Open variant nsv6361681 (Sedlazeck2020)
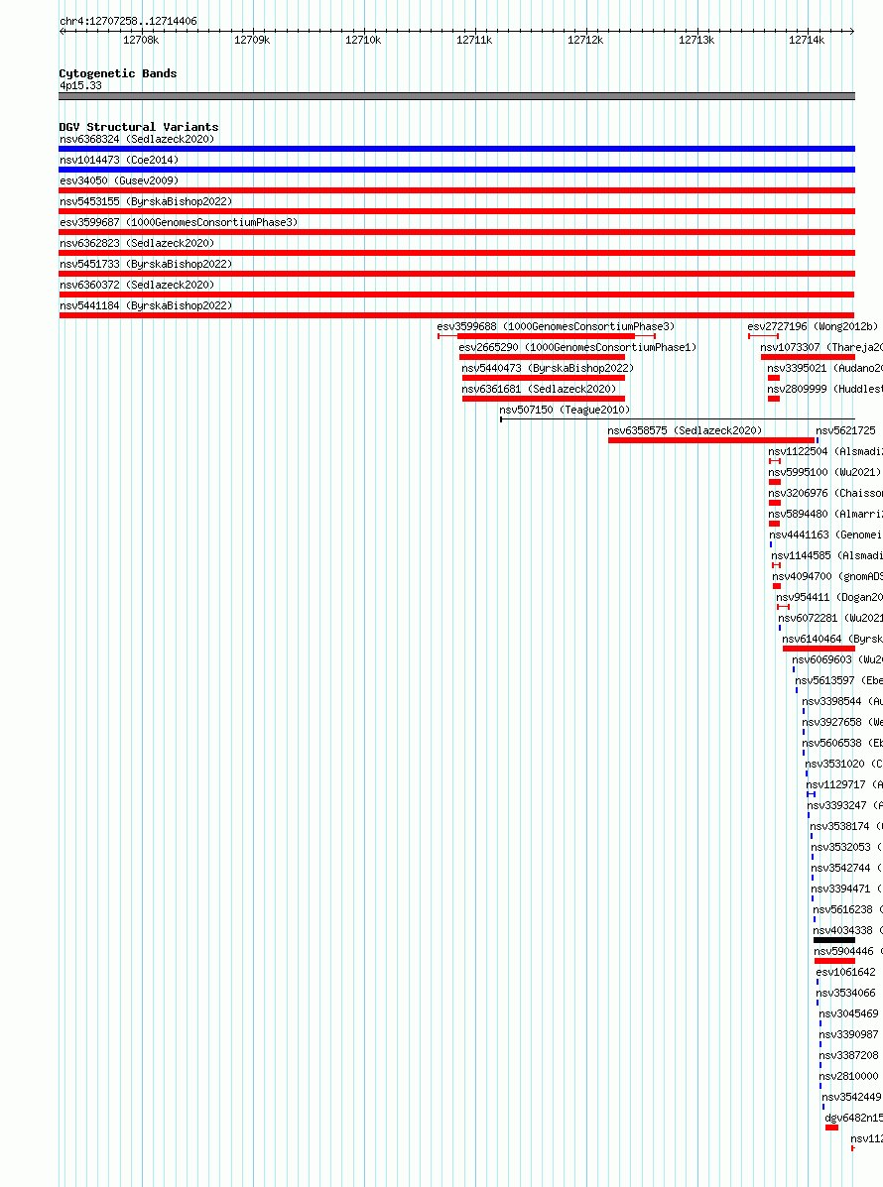This screenshot has width=883, height=1187. pos(539,389)
